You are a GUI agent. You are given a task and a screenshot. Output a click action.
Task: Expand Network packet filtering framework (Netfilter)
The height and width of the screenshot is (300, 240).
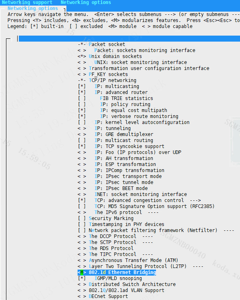pyautogui.click(x=153, y=230)
